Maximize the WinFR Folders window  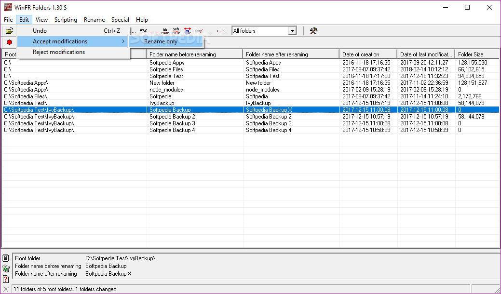(x=467, y=7)
